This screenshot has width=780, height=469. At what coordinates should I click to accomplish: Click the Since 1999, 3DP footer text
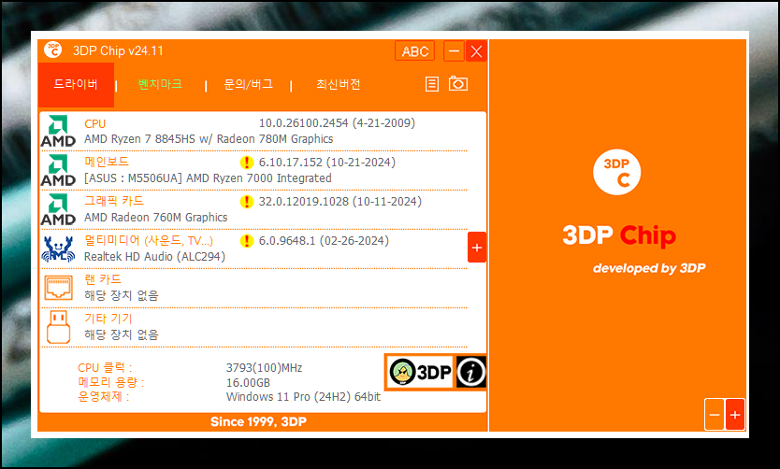coord(259,421)
